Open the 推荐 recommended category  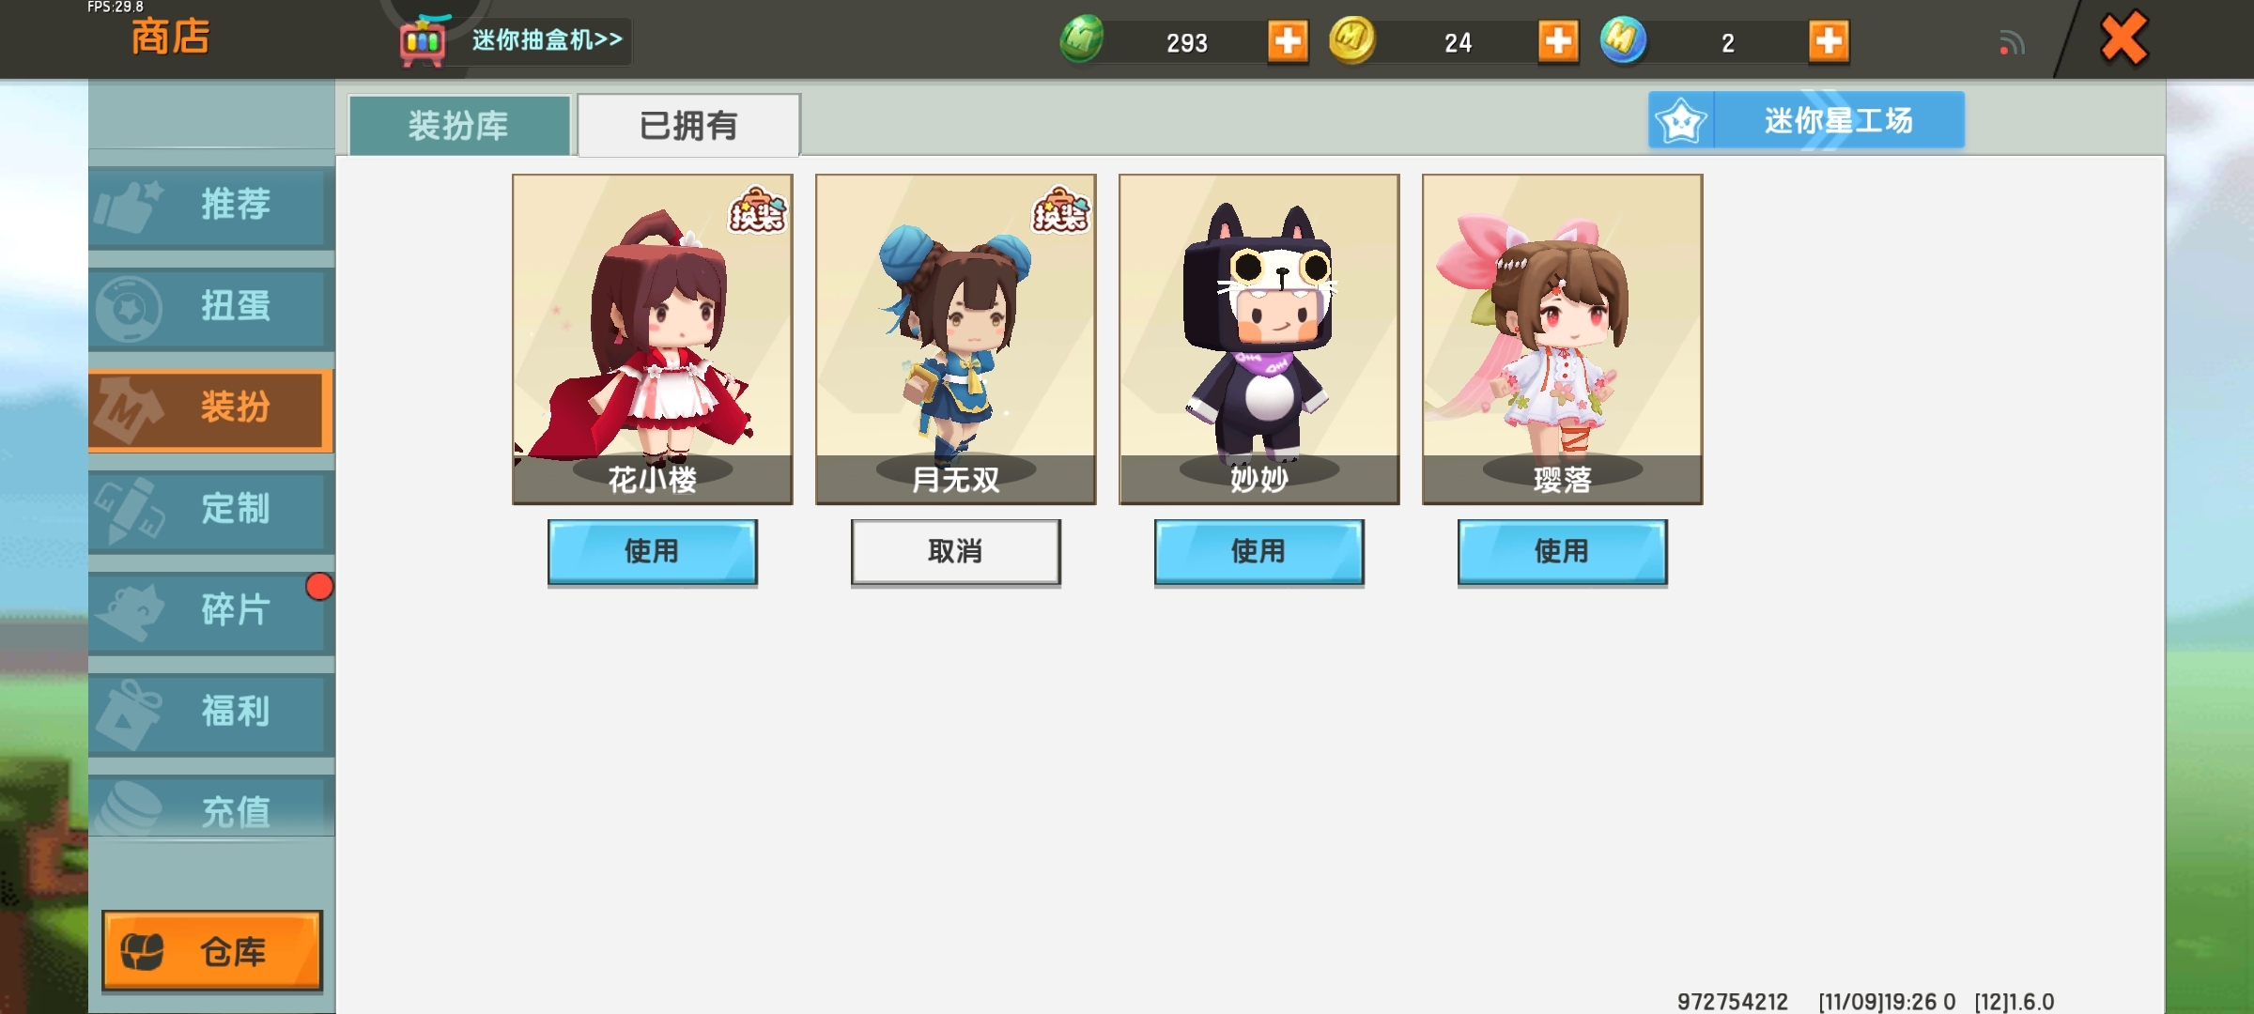211,206
